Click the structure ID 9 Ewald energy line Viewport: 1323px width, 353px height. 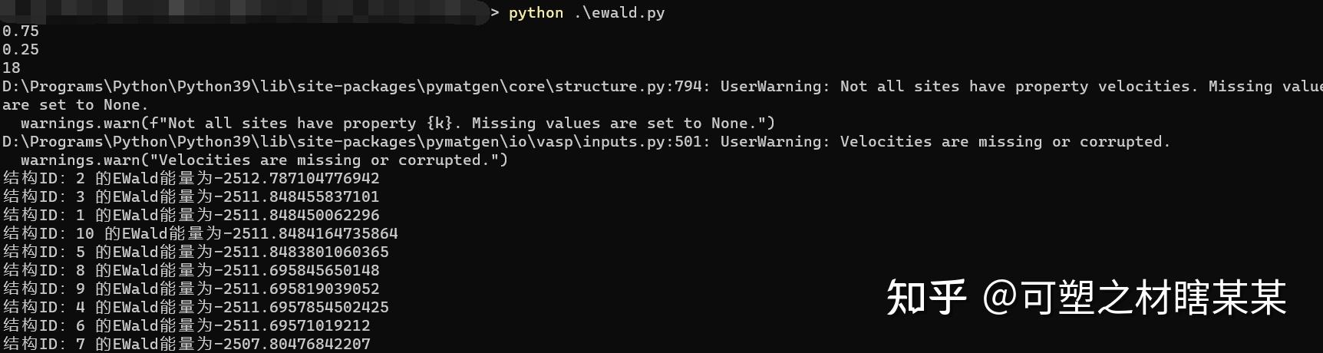[191, 289]
